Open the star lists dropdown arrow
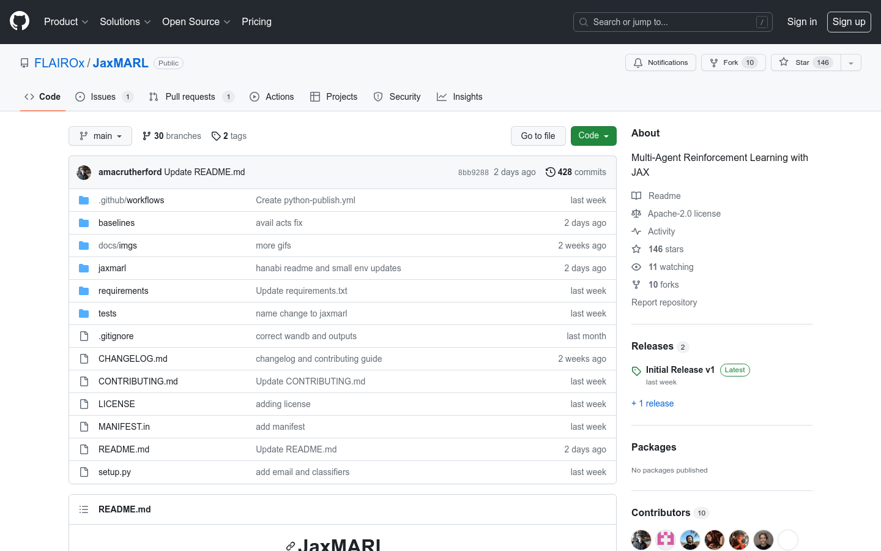881x551 pixels. pos(850,63)
